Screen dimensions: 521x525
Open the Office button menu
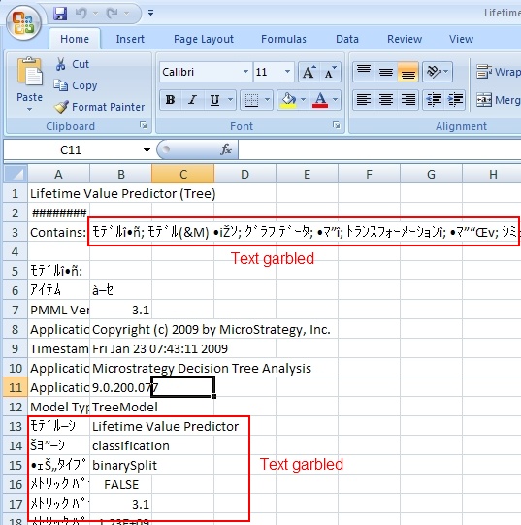[x=22, y=23]
